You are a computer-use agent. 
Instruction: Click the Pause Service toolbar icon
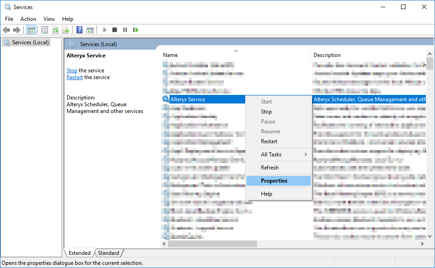125,30
